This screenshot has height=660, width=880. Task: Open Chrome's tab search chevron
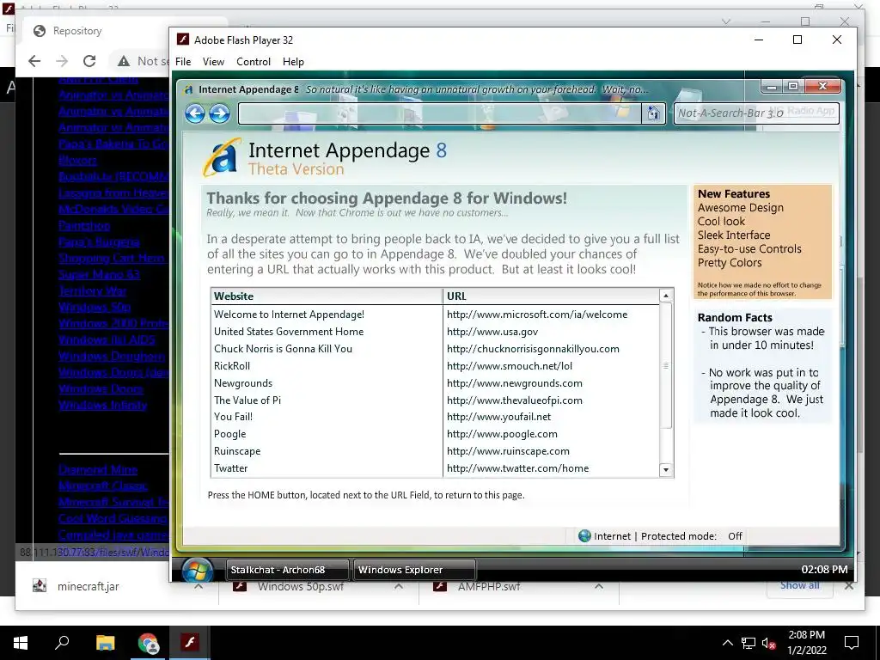(726, 21)
